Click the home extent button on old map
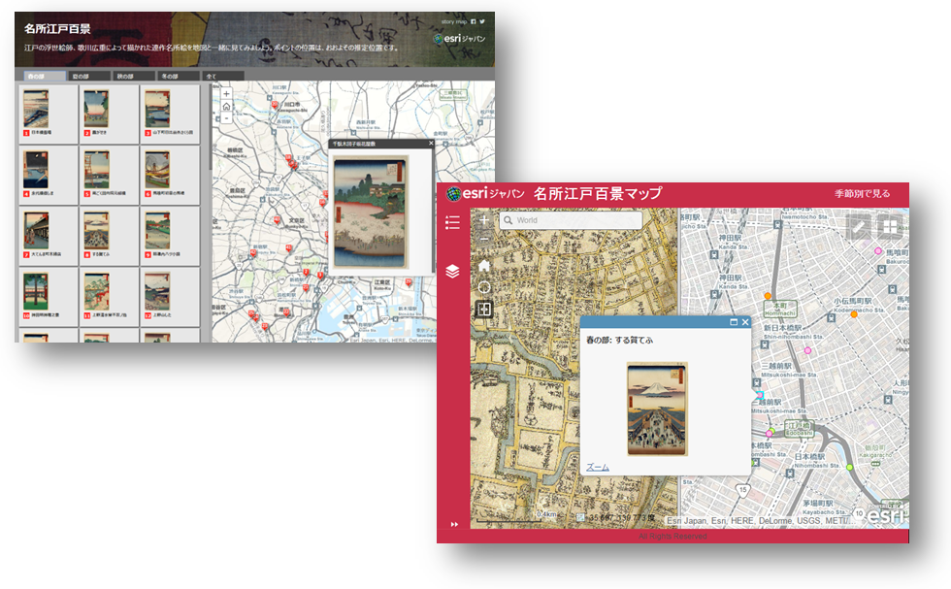Viewport: 951px width, 589px height. tap(484, 265)
